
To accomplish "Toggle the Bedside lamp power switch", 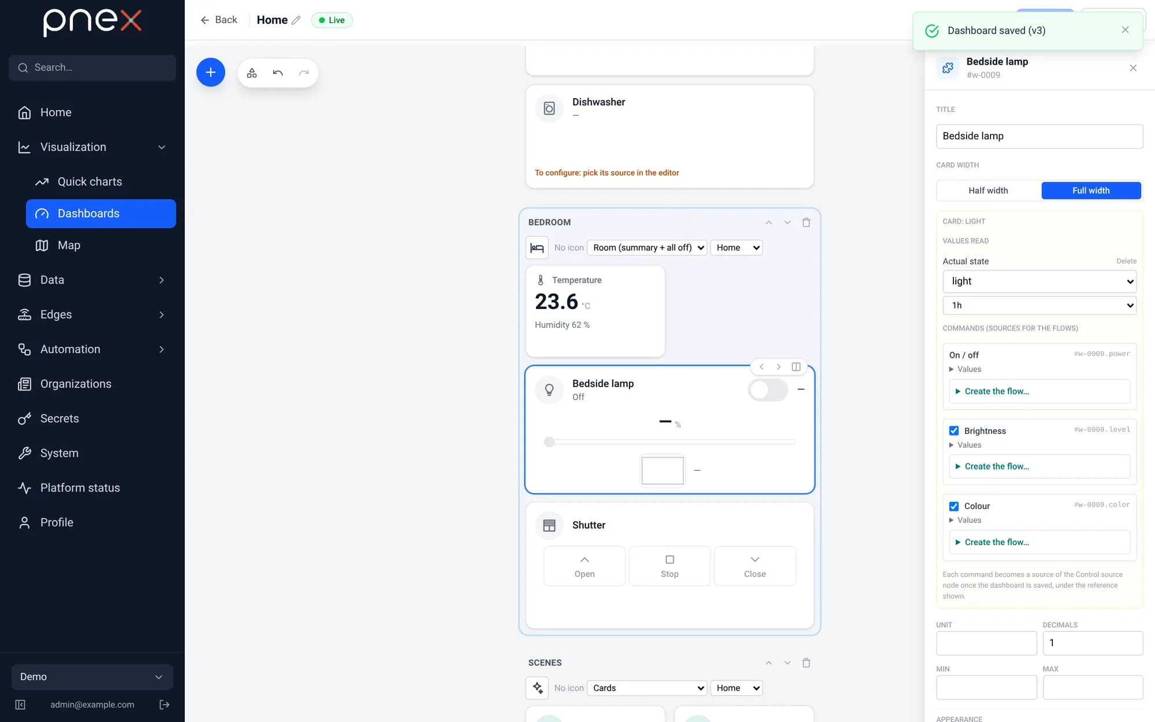I will [768, 390].
